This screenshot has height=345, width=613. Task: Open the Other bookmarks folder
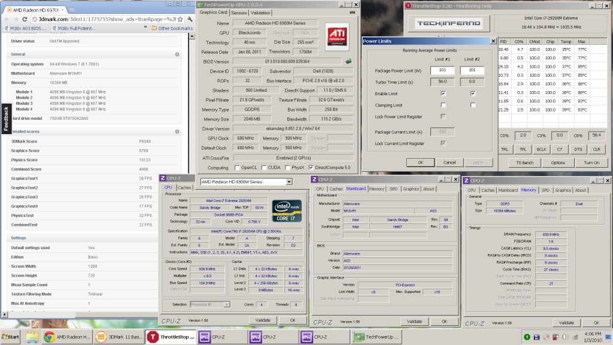click(x=172, y=28)
